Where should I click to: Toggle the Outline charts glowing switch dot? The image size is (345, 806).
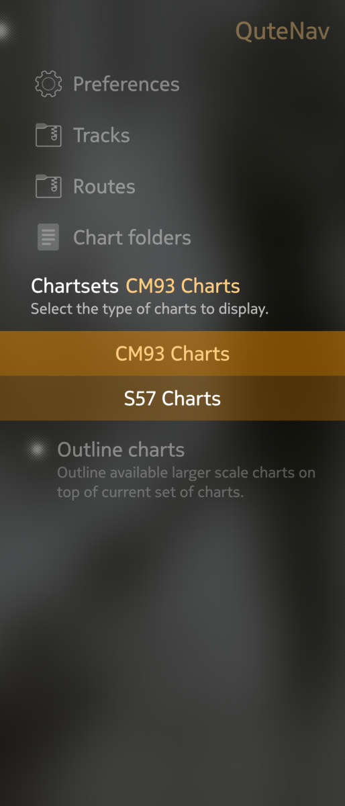tap(38, 449)
